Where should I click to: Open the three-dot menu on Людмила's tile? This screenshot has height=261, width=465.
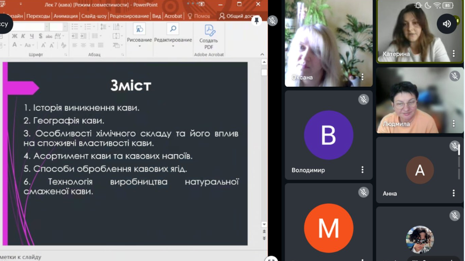[453, 124]
